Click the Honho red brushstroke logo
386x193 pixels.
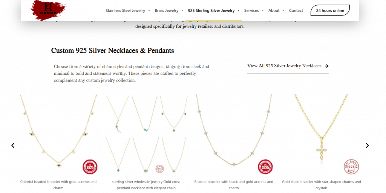pos(49,10)
